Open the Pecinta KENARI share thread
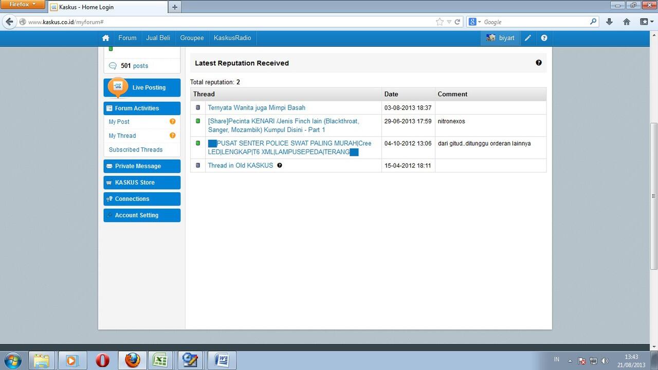This screenshot has width=658, height=370. coord(284,125)
